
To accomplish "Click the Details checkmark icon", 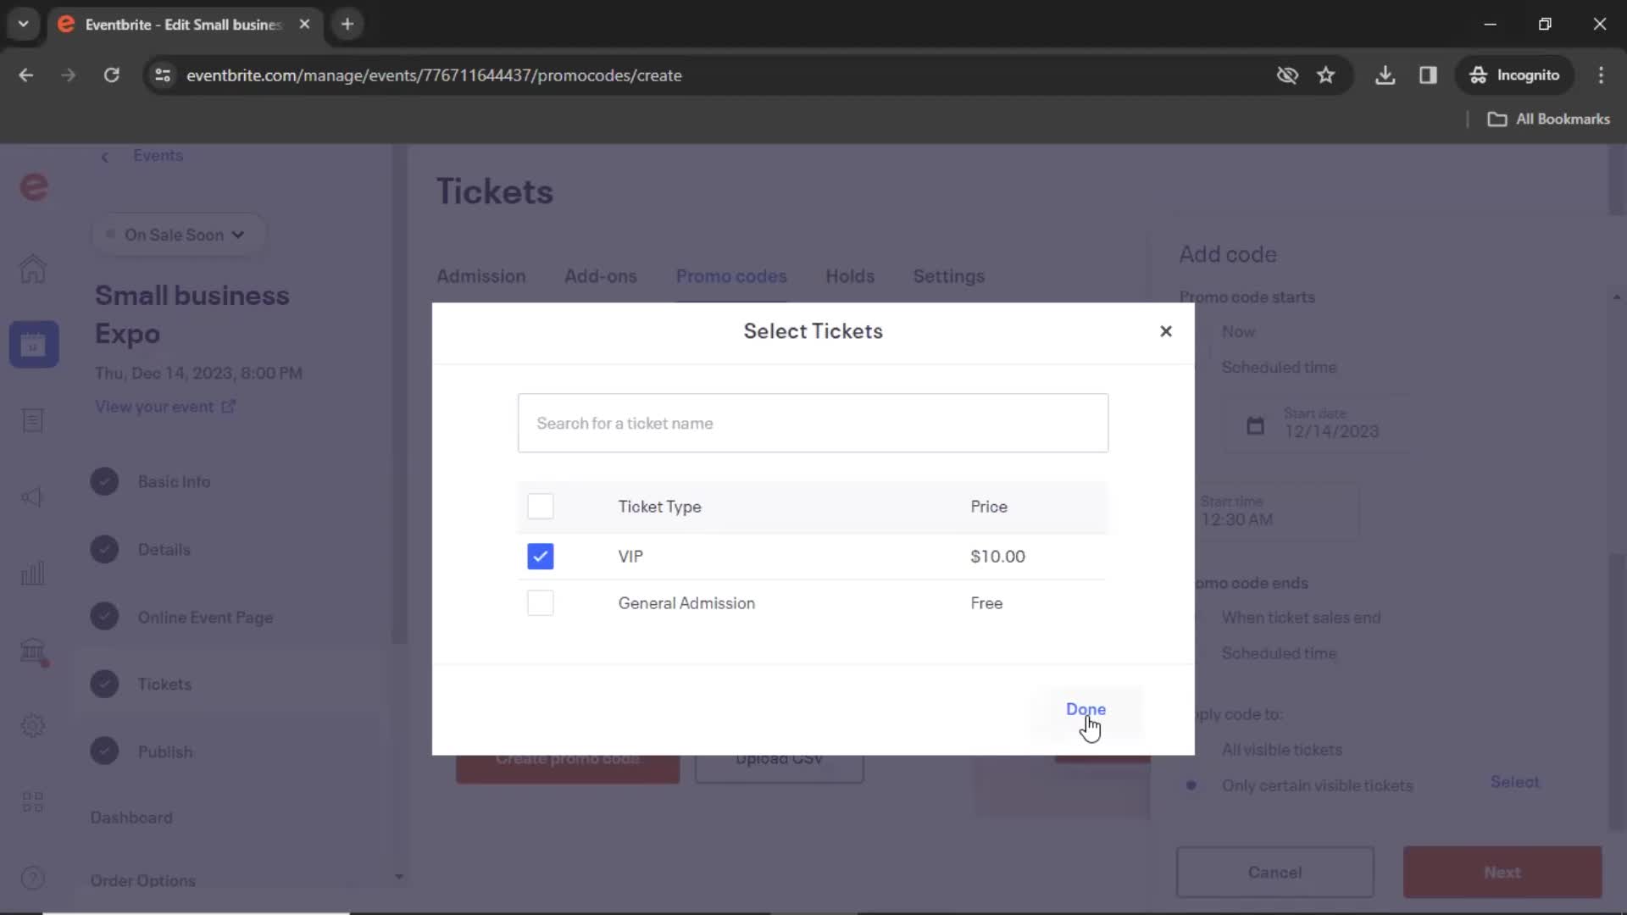I will [105, 547].
